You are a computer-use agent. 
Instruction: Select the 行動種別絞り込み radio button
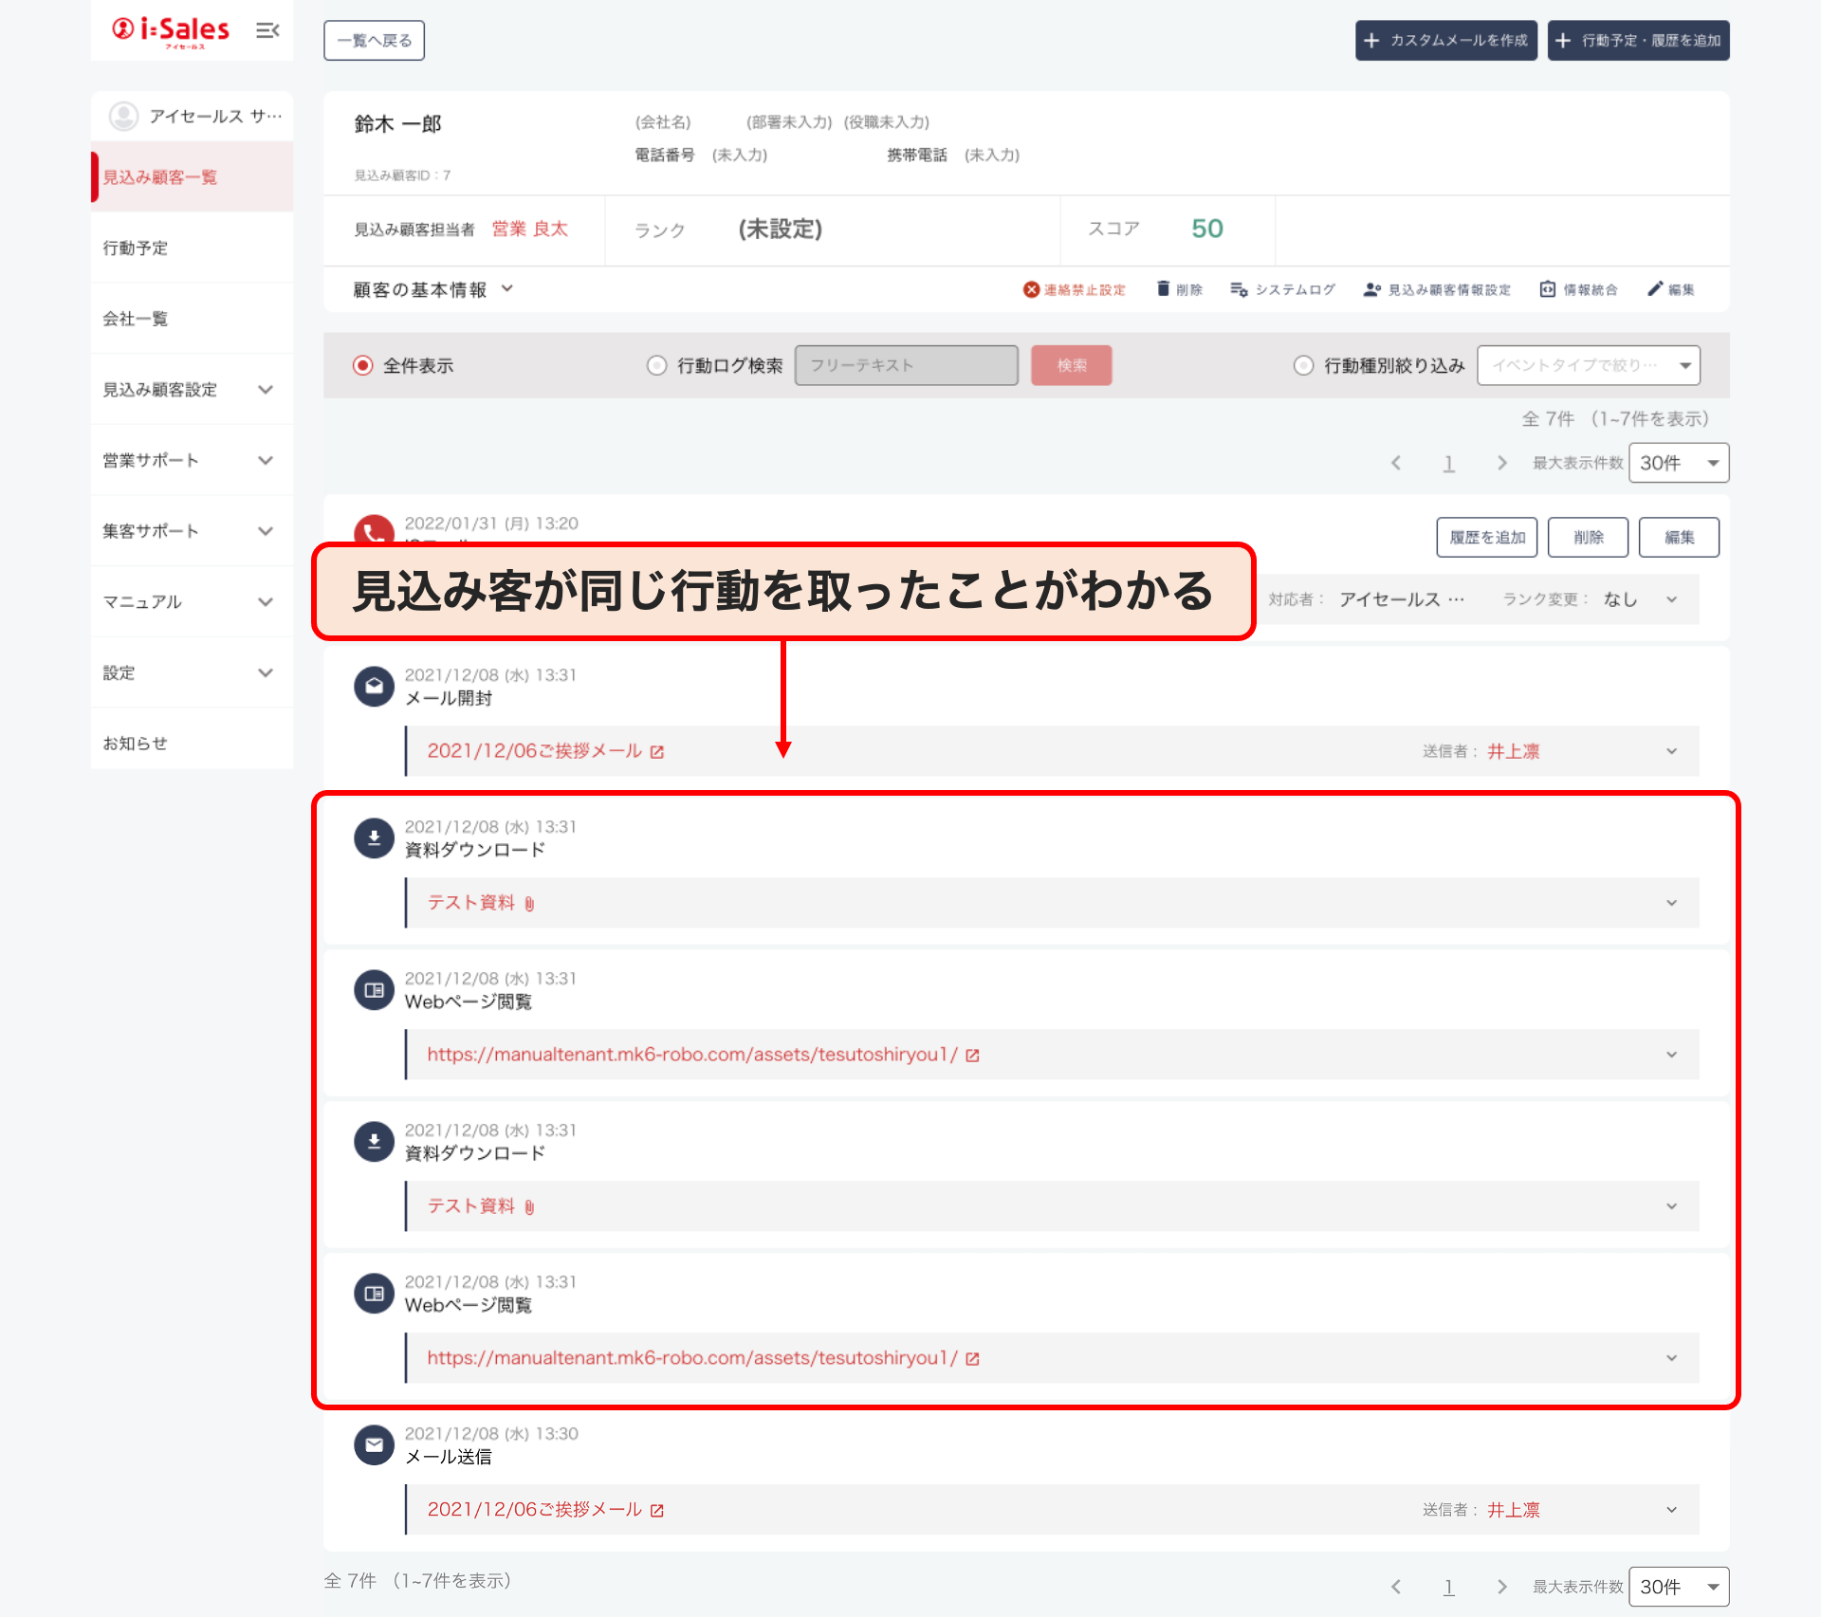[1303, 365]
